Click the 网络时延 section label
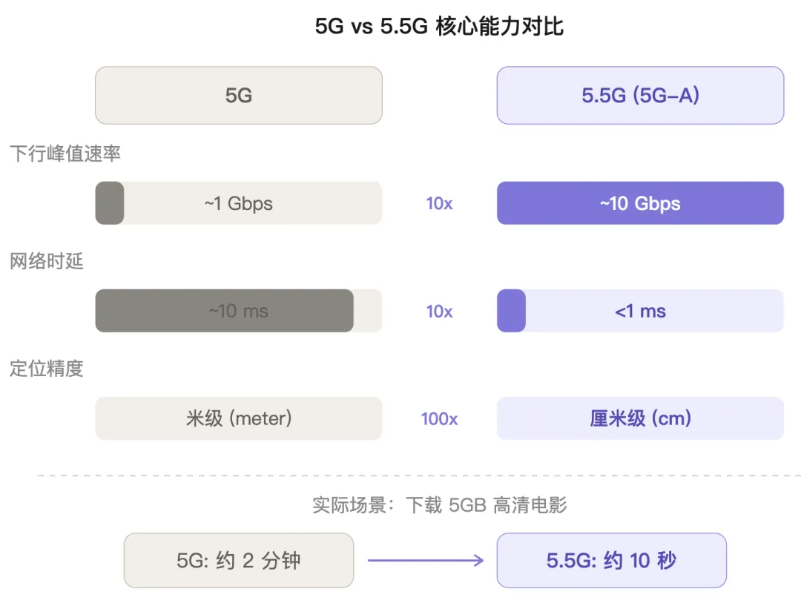The image size is (801, 609). 47,261
